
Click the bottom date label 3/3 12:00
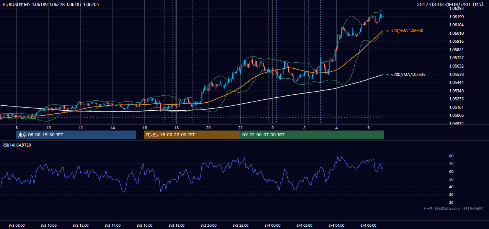80,225
